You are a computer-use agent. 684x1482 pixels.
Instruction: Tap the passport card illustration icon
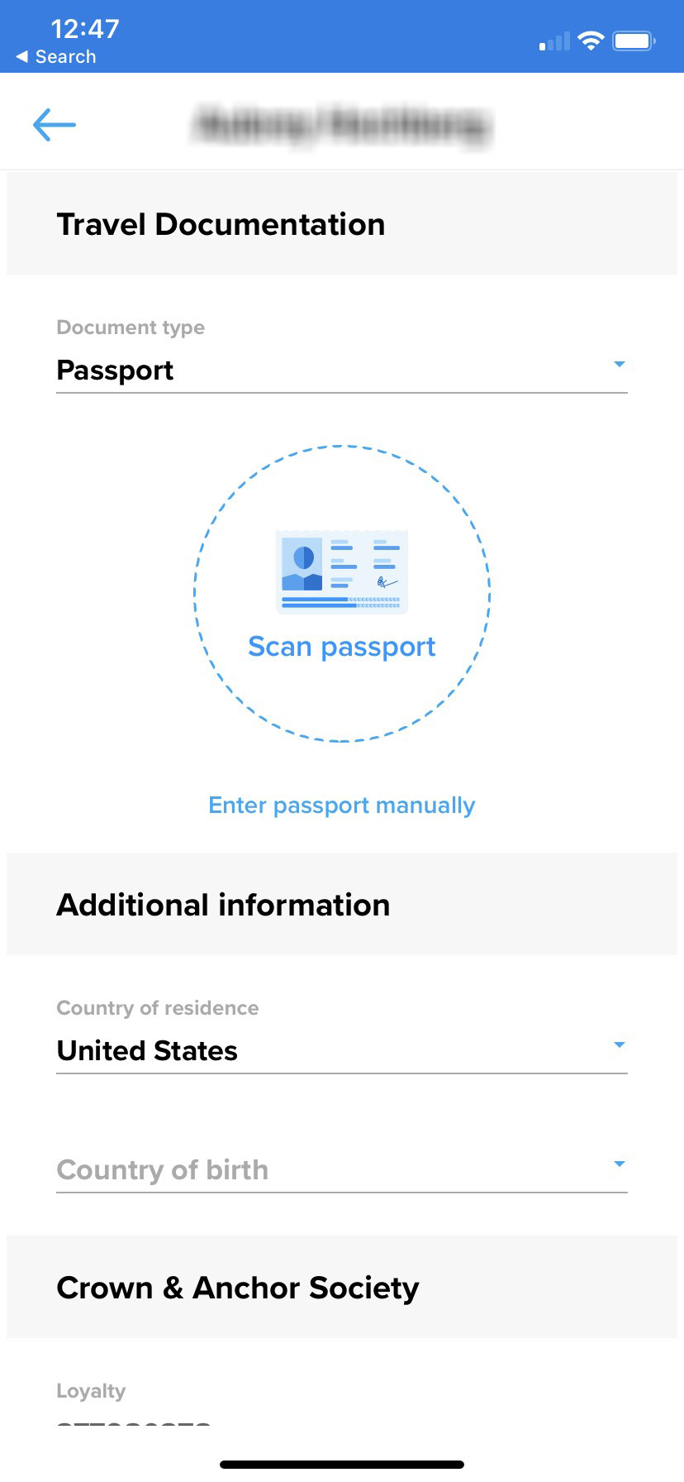click(342, 572)
